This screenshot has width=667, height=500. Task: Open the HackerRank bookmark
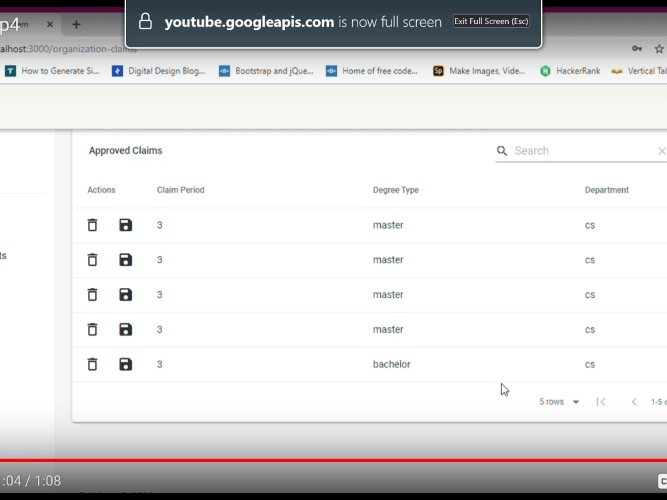[570, 71]
